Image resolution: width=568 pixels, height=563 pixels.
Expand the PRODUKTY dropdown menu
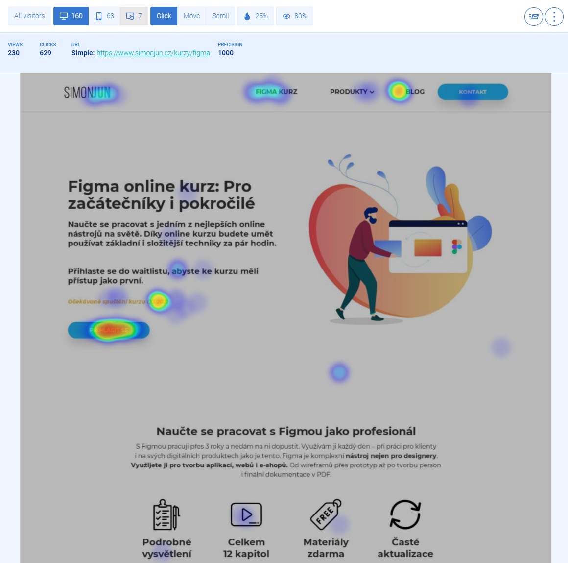[352, 92]
